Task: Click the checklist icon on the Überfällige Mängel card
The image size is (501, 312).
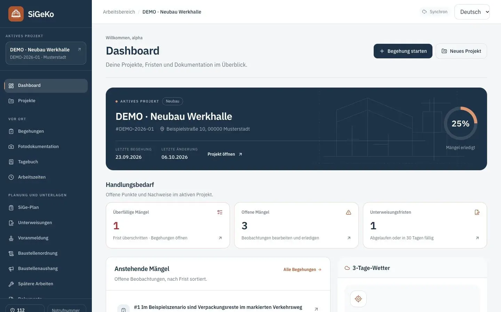Action: 220,212
